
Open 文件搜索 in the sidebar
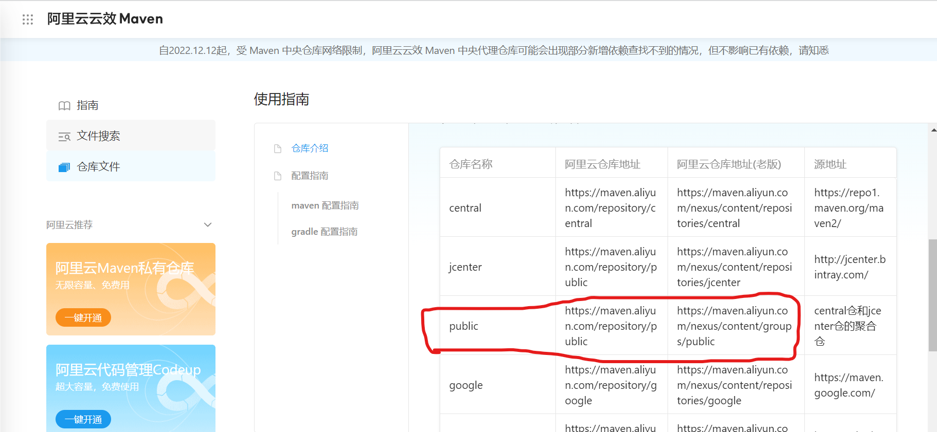coord(131,136)
